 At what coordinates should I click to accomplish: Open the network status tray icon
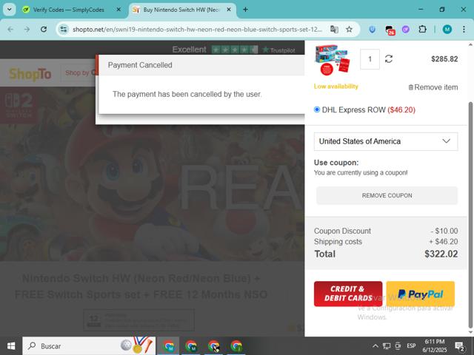(x=387, y=346)
